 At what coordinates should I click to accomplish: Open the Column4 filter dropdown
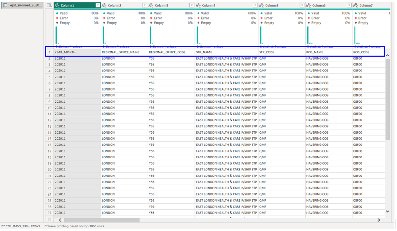point(255,5)
